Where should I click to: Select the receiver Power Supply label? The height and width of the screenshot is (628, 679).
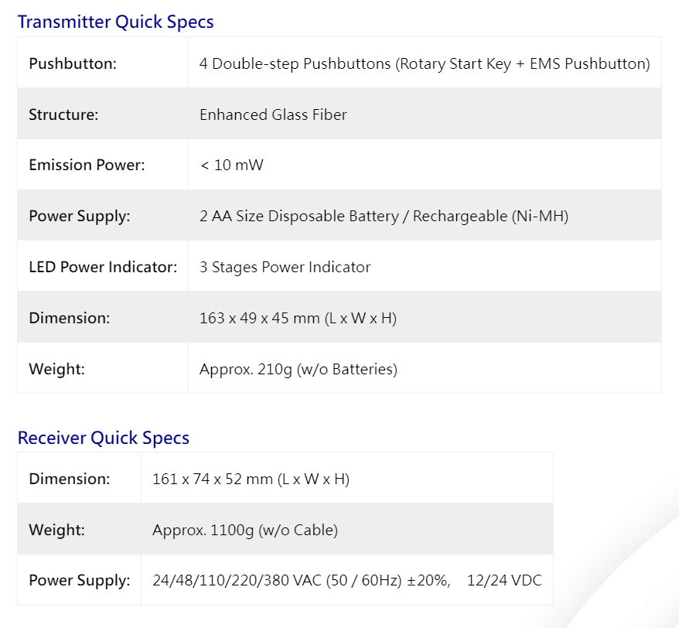click(80, 580)
